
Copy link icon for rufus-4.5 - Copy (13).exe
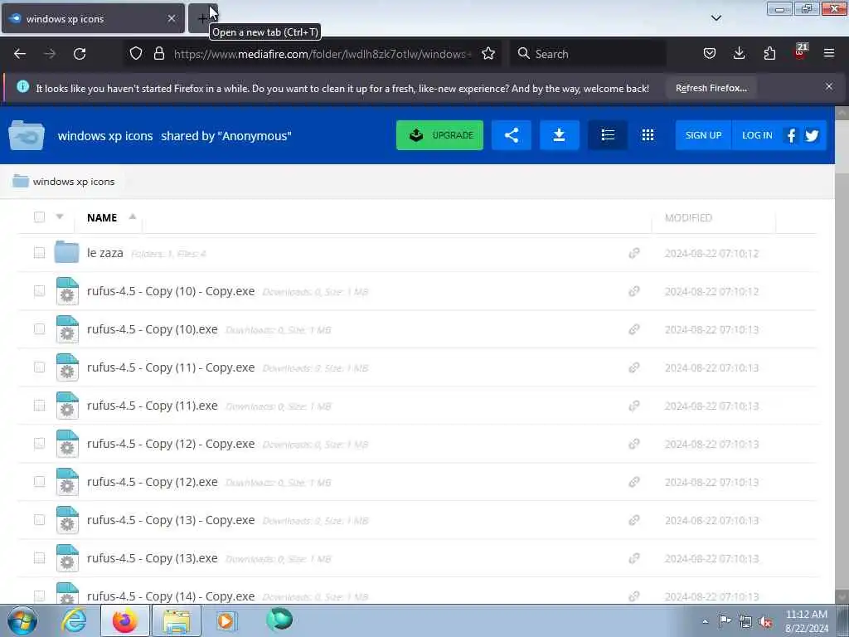(x=634, y=558)
